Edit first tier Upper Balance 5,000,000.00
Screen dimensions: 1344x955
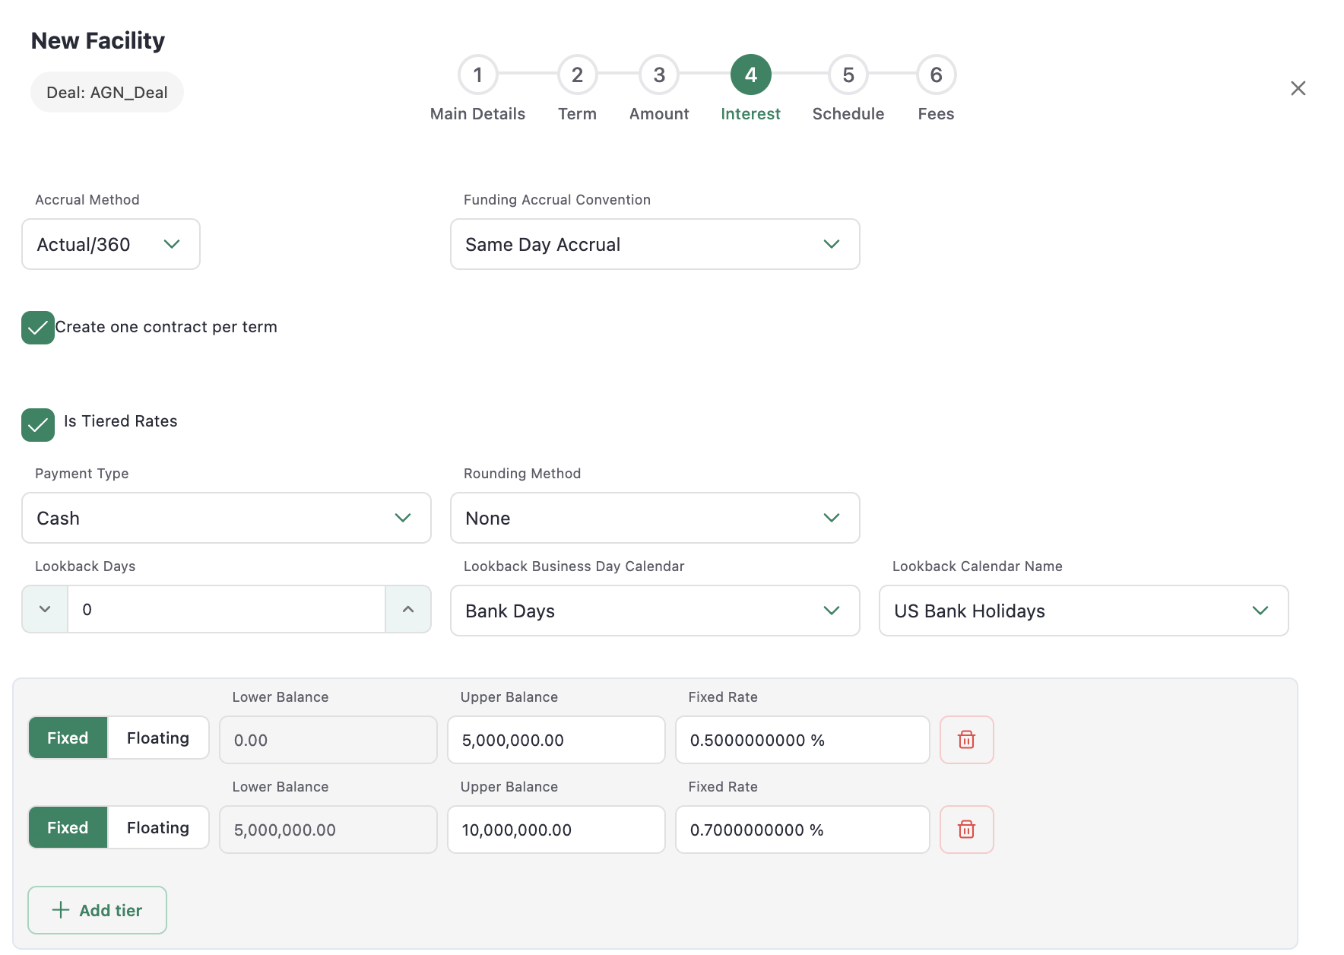tap(556, 740)
